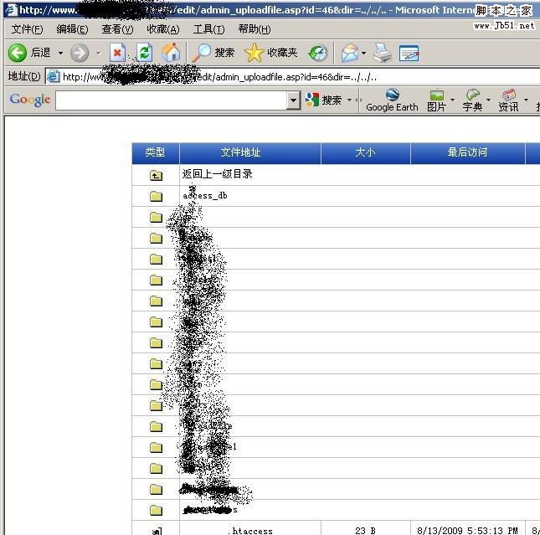Click in the Google toolbar search field
Viewport: 540px width, 535px height.
pos(171,100)
